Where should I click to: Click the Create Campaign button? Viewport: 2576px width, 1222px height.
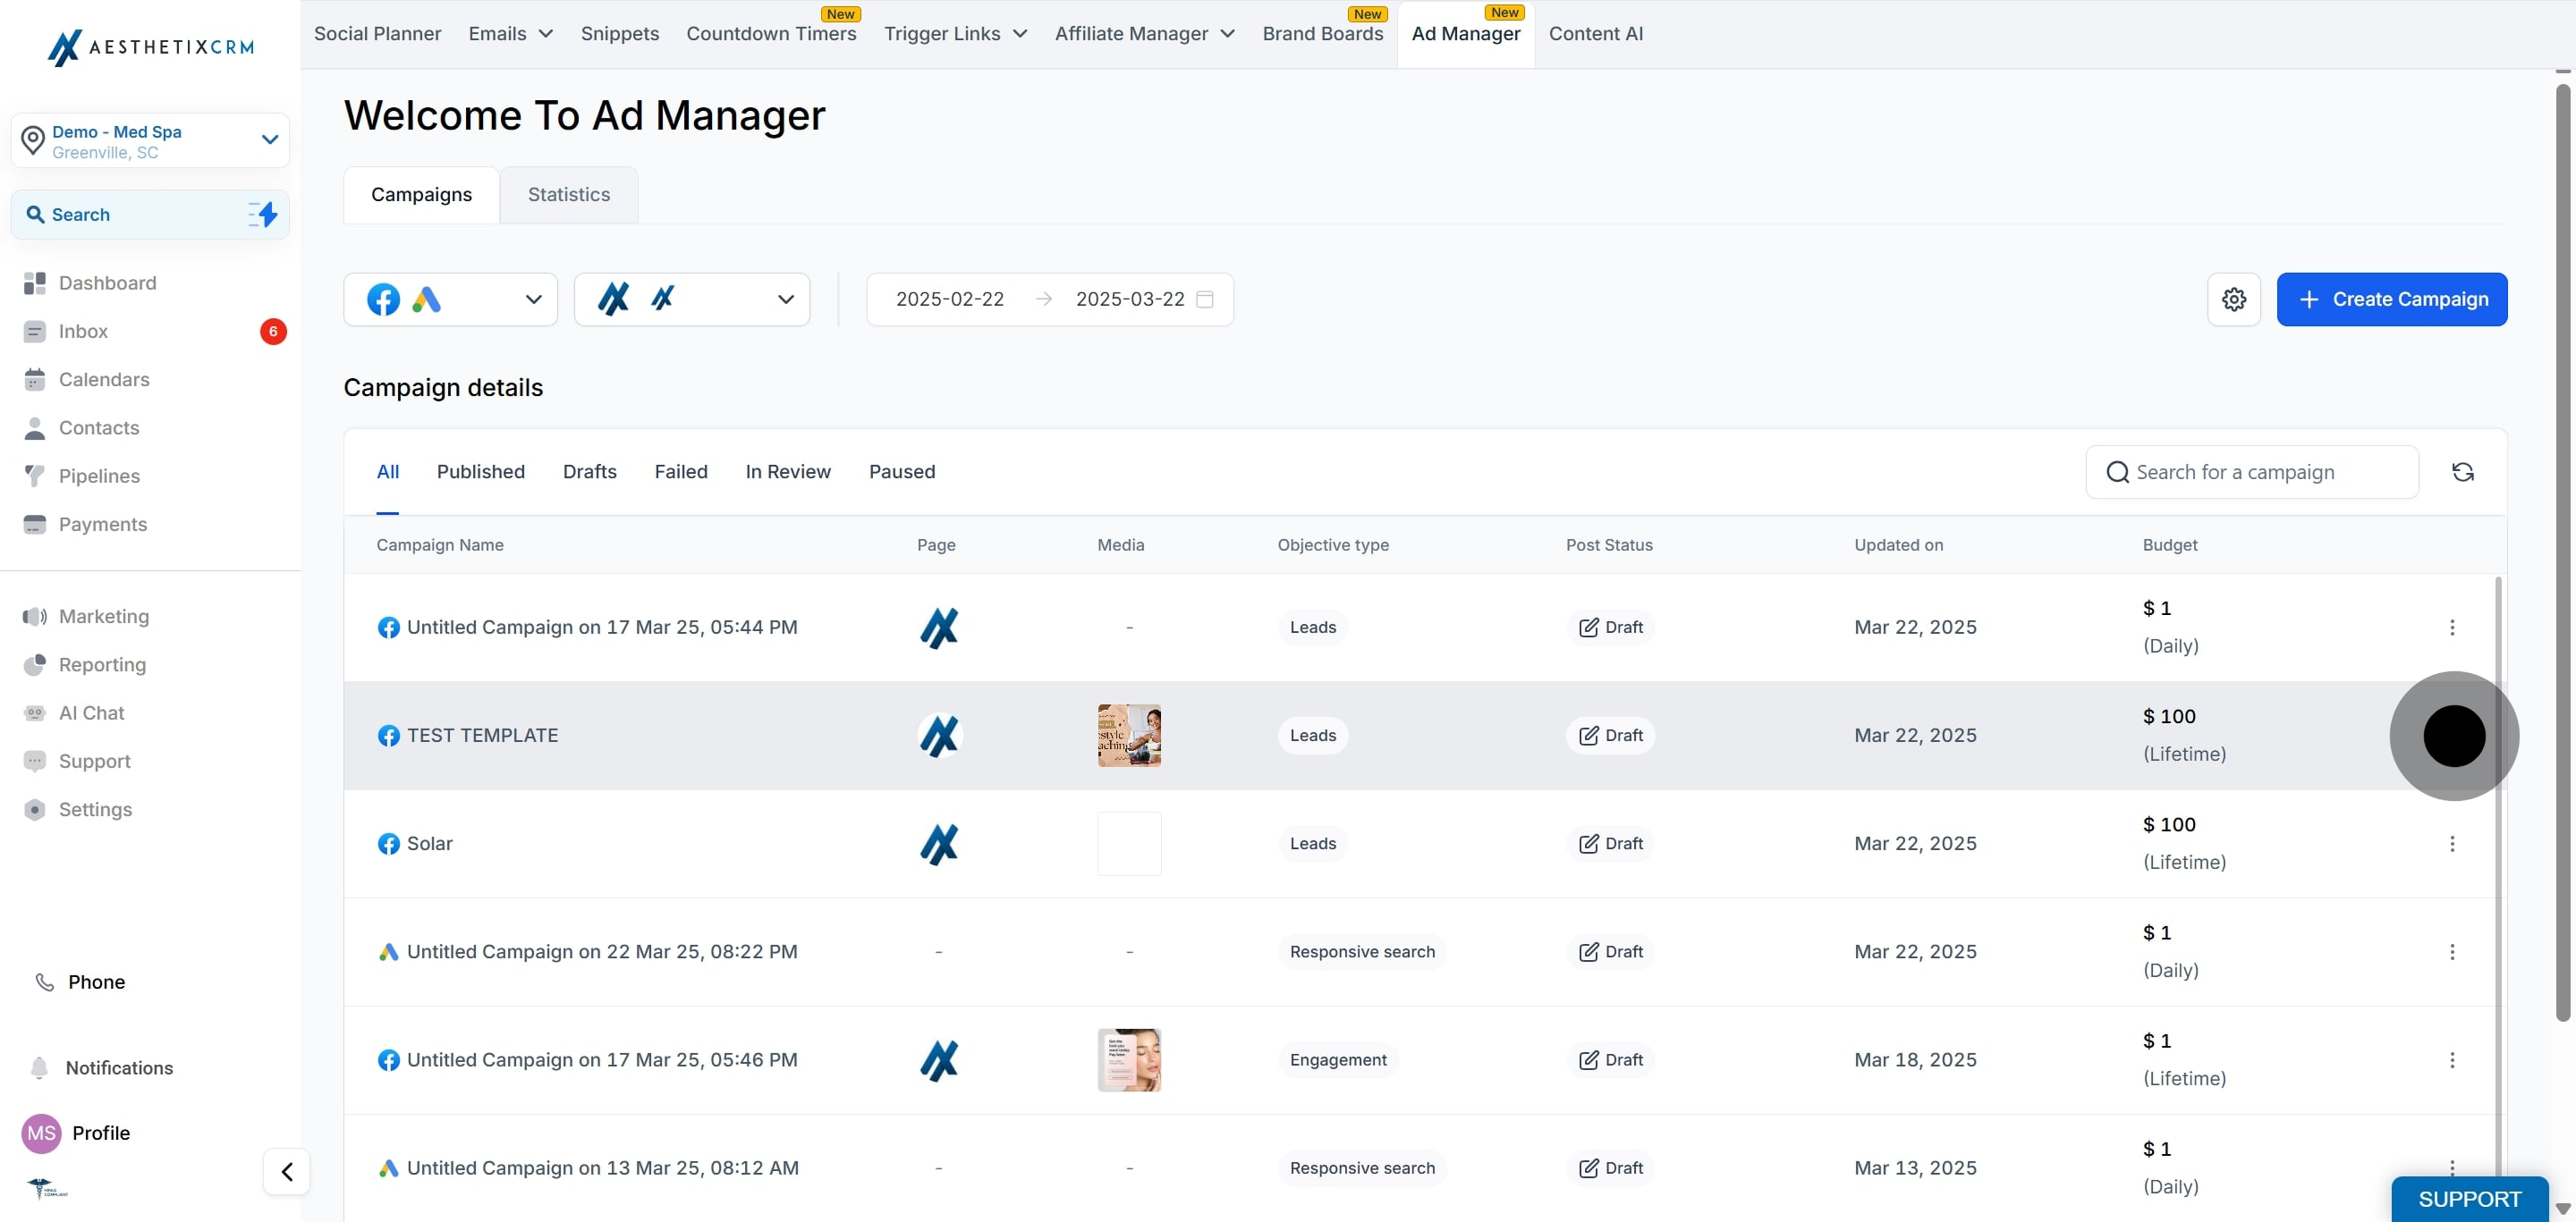(2391, 299)
